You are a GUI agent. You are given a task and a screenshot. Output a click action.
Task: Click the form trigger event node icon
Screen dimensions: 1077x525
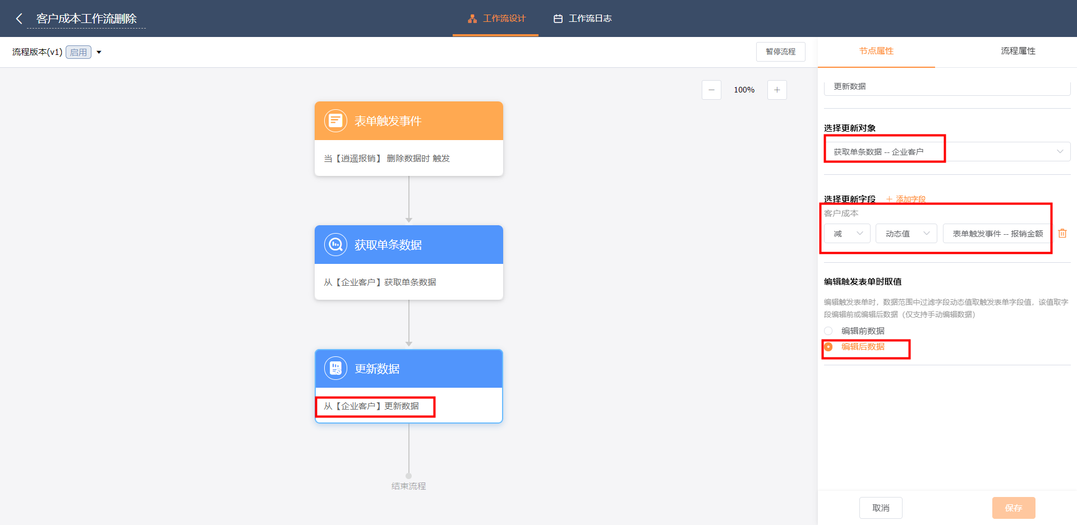click(x=335, y=120)
